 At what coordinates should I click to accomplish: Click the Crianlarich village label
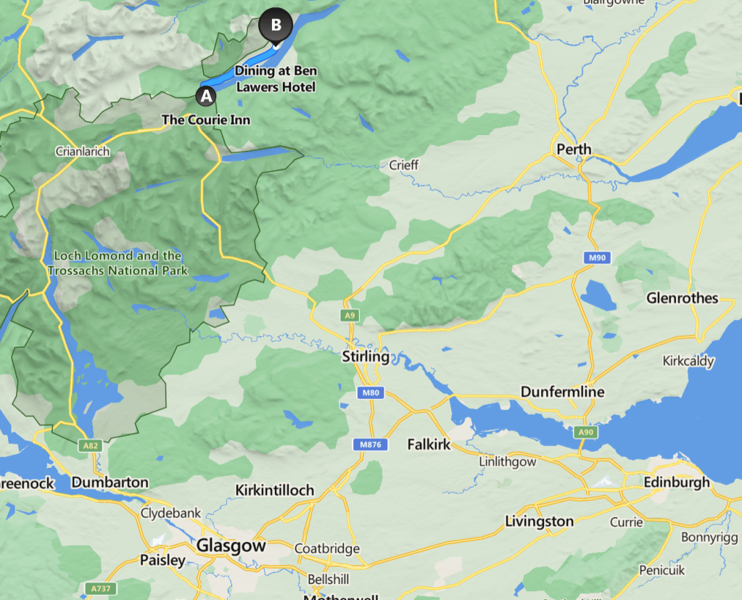(x=83, y=152)
